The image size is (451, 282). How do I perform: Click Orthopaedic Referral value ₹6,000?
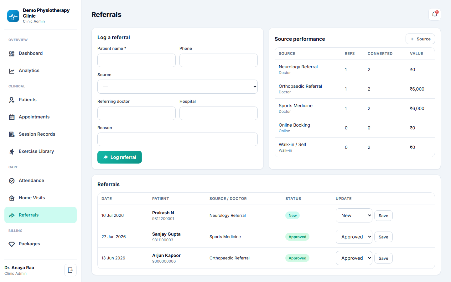click(417, 89)
